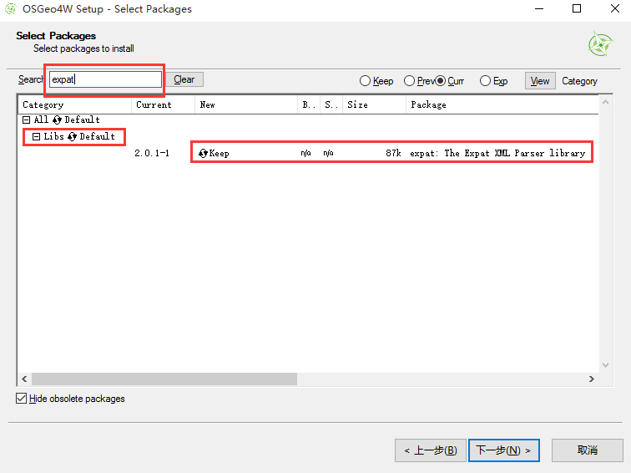631x473 pixels.
Task: Select the Curr radio button
Action: click(x=440, y=81)
